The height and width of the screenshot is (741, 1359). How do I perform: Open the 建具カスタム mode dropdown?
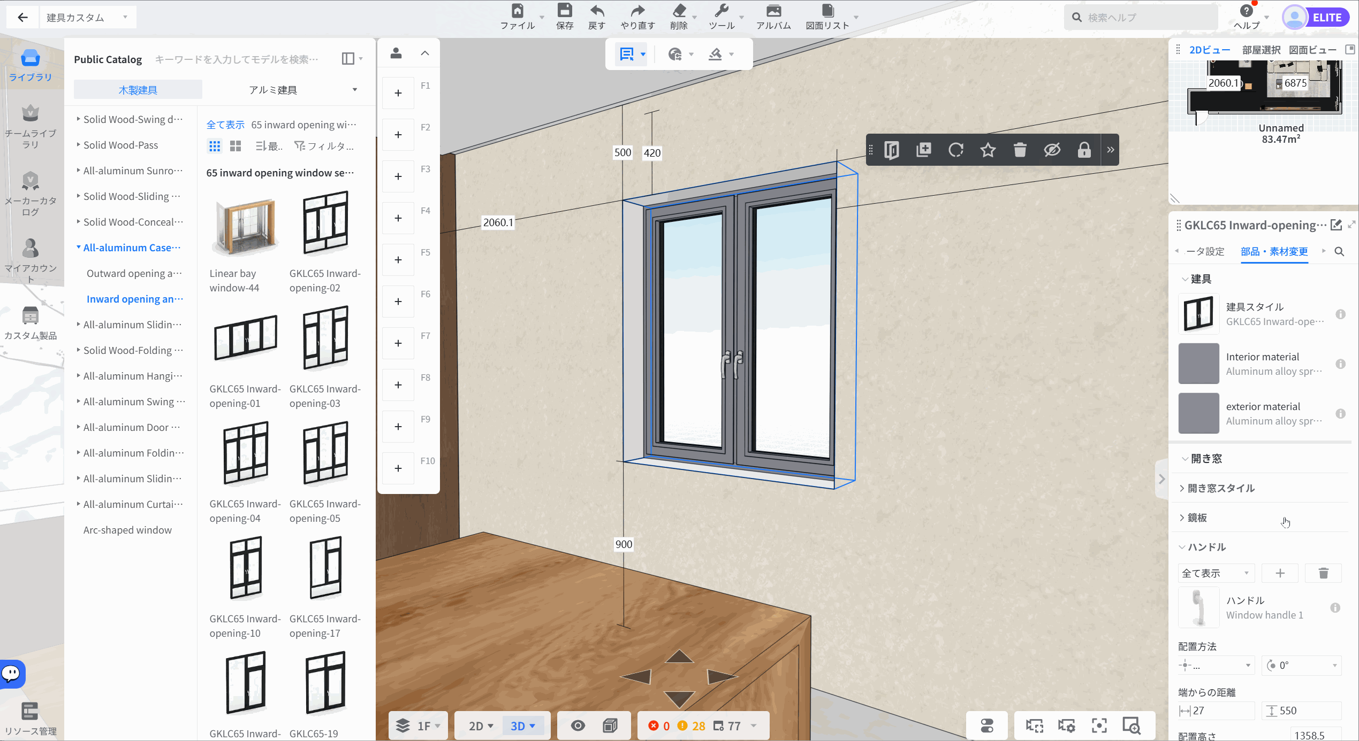[88, 18]
